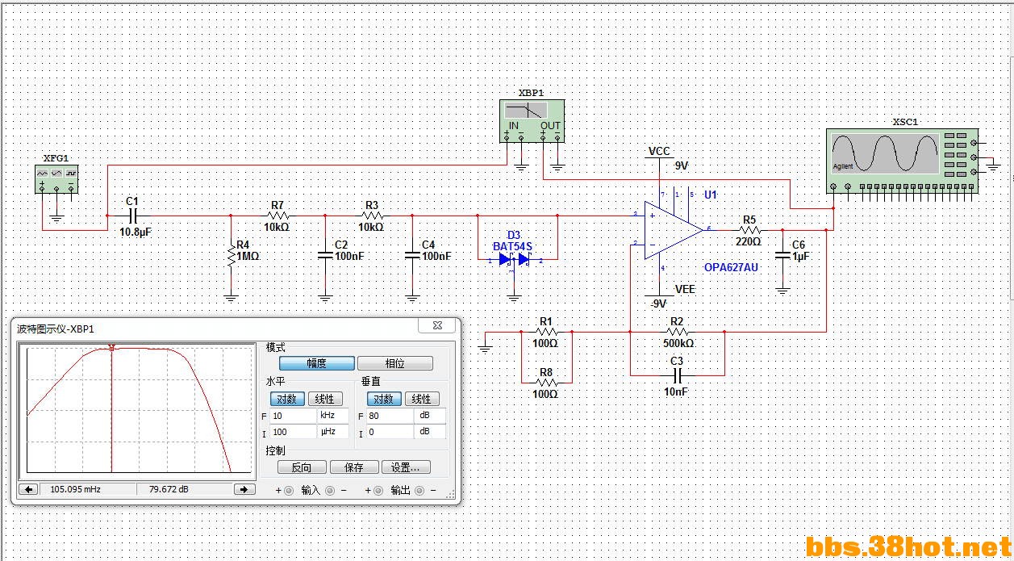Click the + 输入 input terminal indicator

[x=289, y=490]
